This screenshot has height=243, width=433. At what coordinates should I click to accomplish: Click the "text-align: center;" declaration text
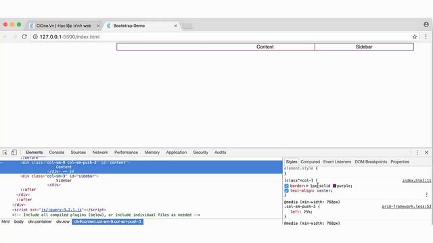[x=311, y=190]
